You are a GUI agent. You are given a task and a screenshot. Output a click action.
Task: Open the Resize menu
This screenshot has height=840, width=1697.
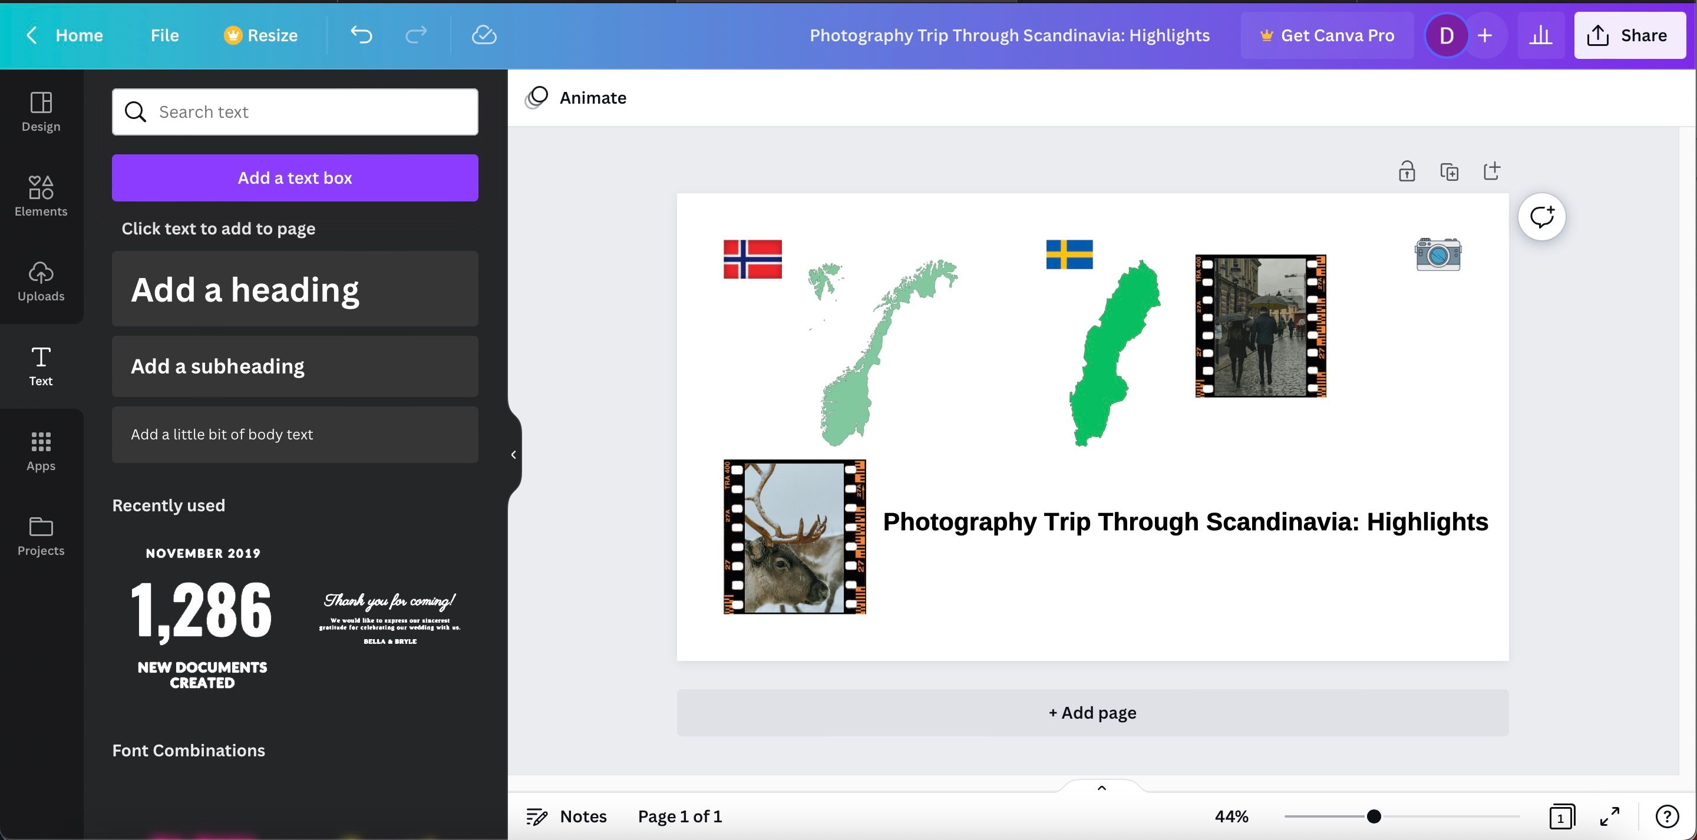coord(261,35)
